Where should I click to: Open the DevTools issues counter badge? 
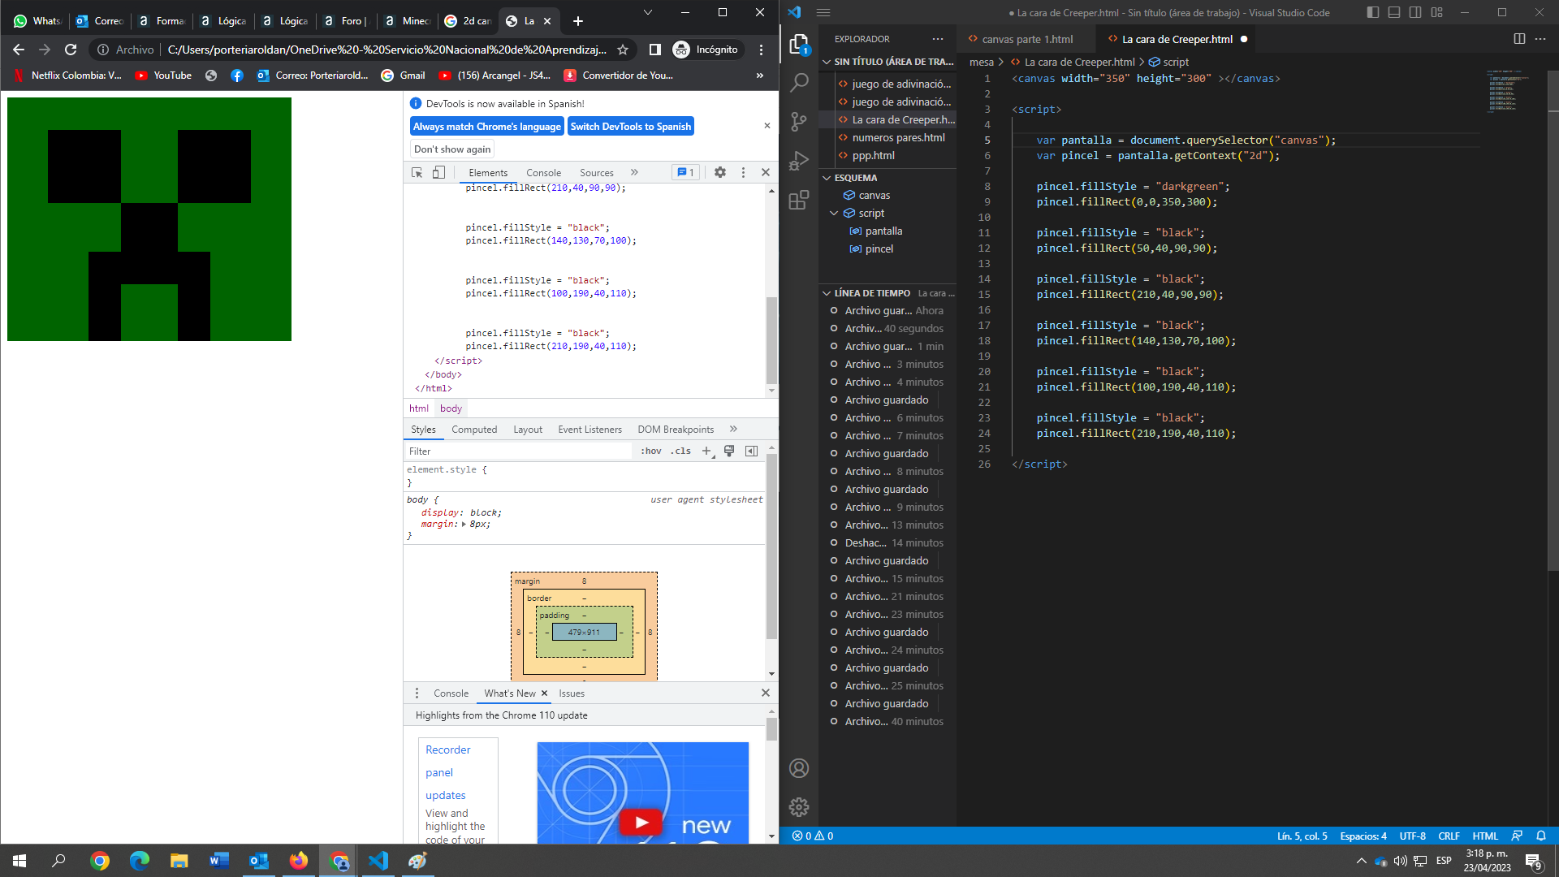(x=685, y=172)
